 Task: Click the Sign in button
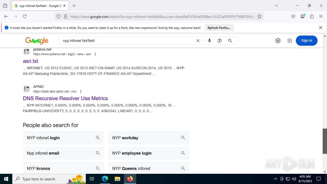pyautogui.click(x=307, y=41)
